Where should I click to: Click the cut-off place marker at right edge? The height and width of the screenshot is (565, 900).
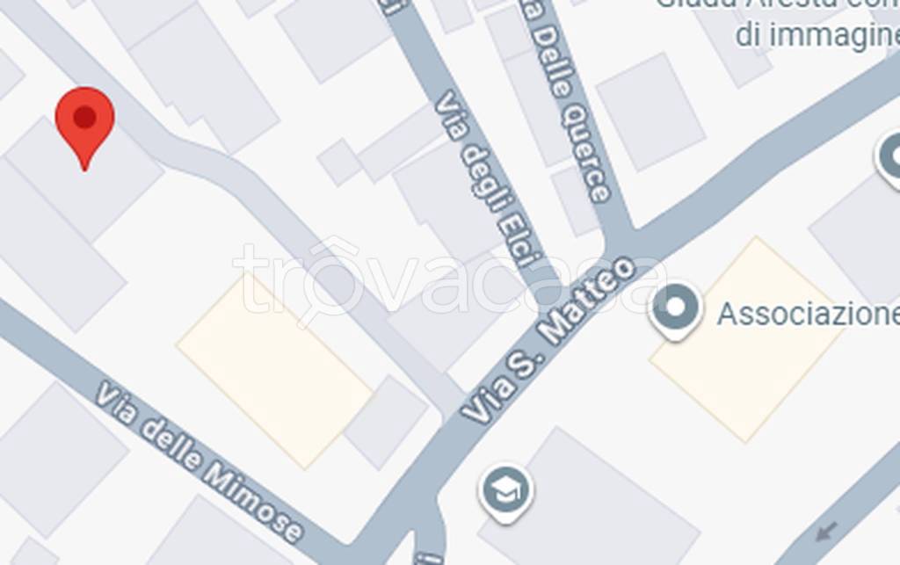[x=890, y=159]
